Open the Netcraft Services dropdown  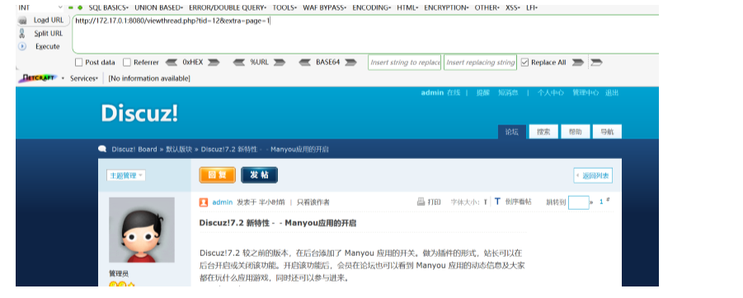coord(84,78)
